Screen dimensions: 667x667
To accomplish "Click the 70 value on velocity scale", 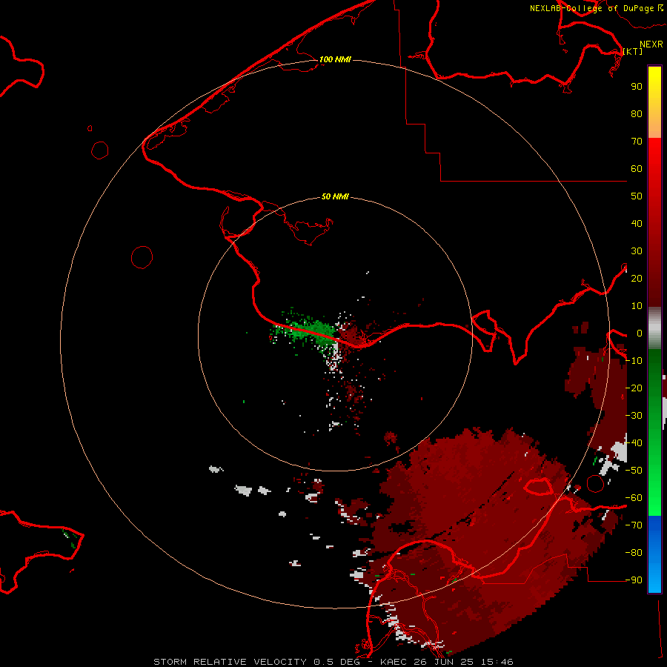I will (637, 142).
